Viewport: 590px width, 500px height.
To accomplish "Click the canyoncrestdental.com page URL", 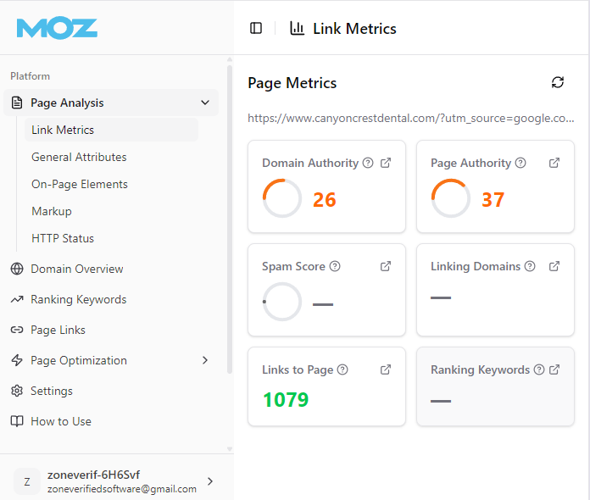I will tap(411, 118).
